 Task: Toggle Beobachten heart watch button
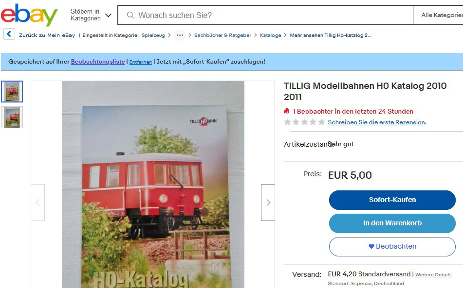click(392, 247)
